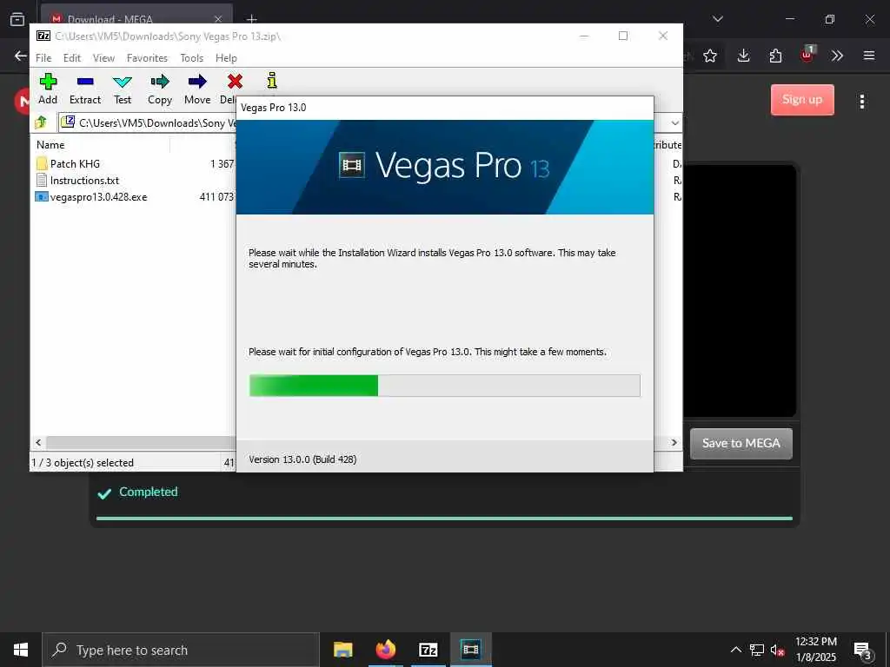The width and height of the screenshot is (890, 667).
Task: Bookmark this page with the star icon
Action: (709, 56)
